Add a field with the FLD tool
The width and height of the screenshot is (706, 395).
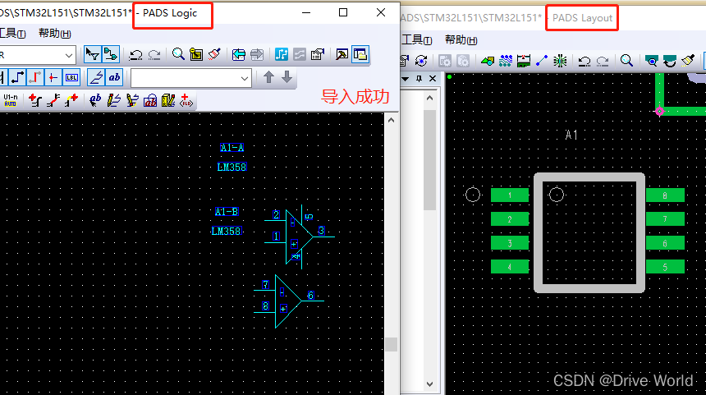[x=186, y=100]
